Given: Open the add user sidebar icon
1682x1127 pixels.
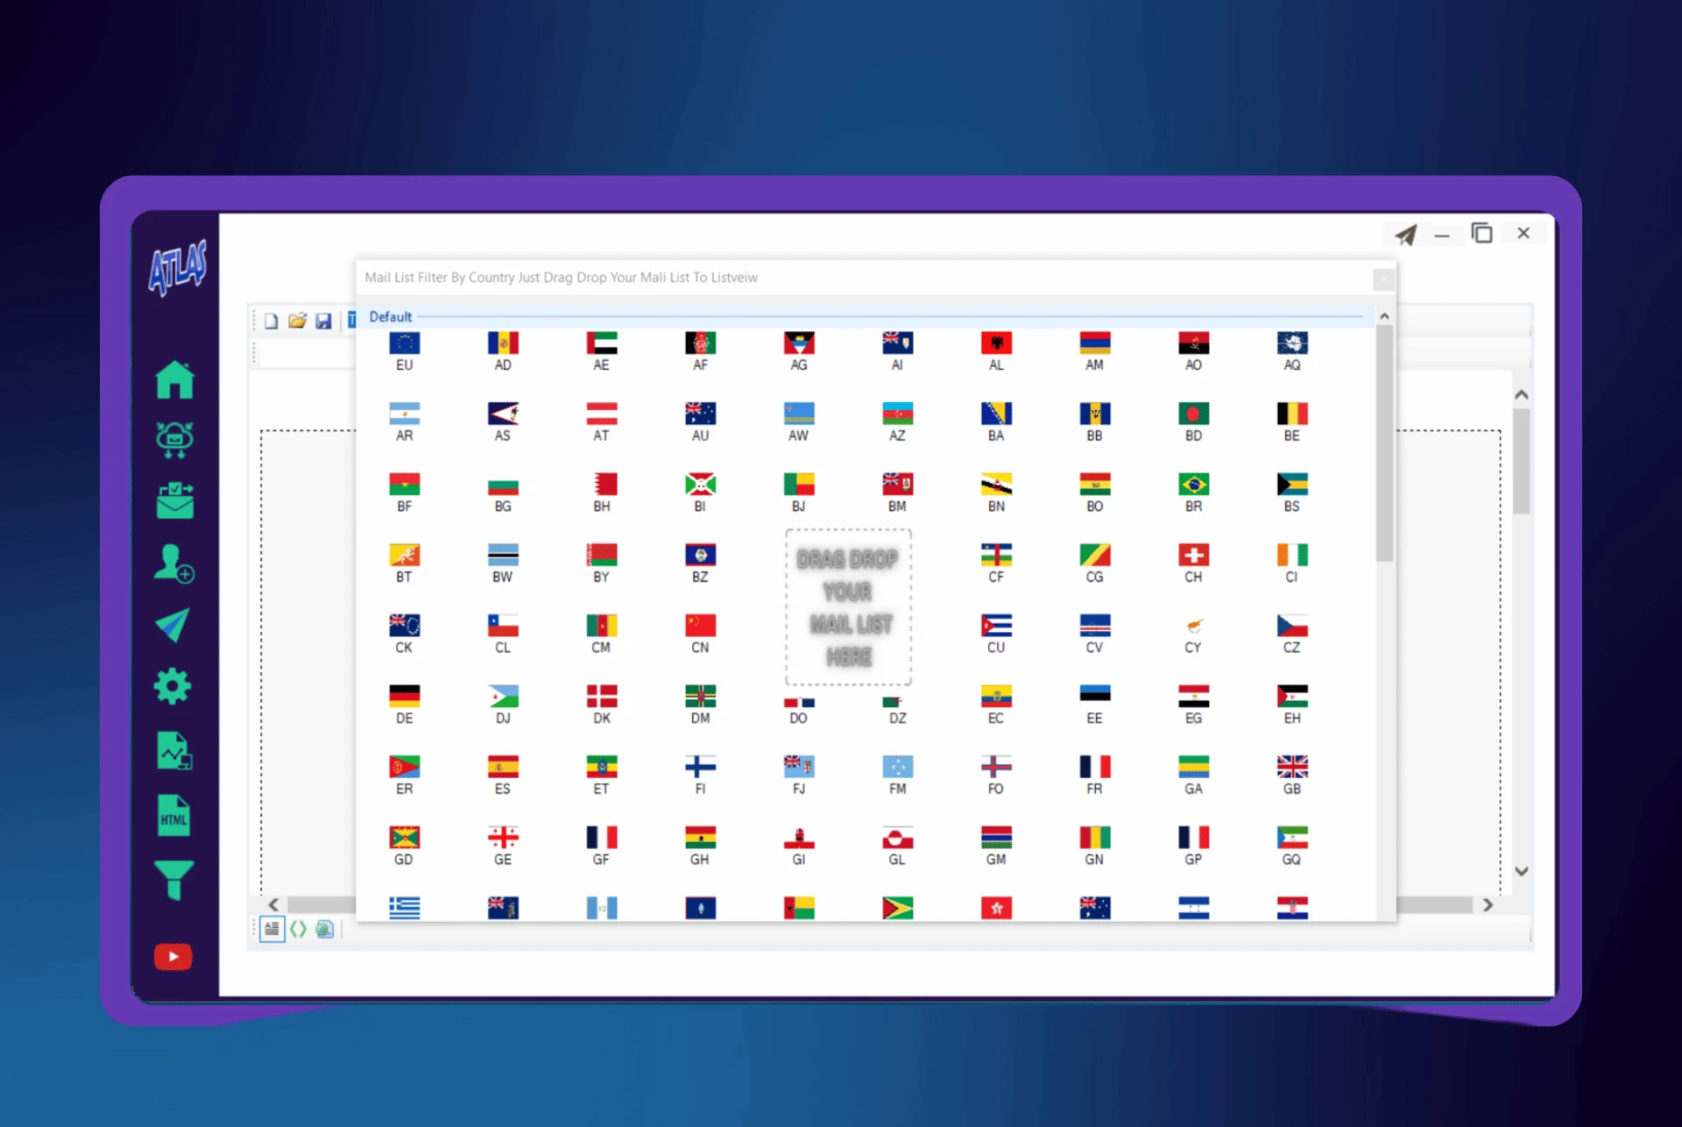Looking at the screenshot, I should pyautogui.click(x=173, y=563).
